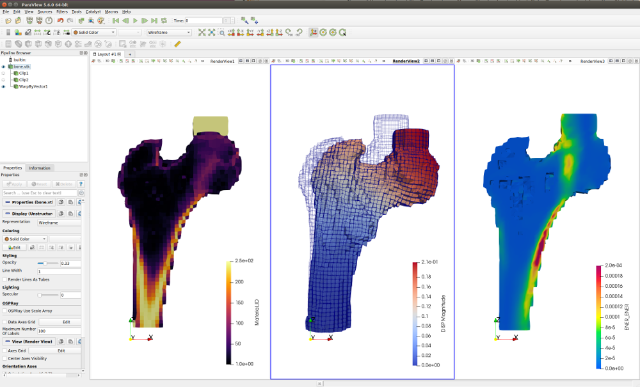The width and height of the screenshot is (640, 387).
Task: Set view direction to -X
Action: 241,32
